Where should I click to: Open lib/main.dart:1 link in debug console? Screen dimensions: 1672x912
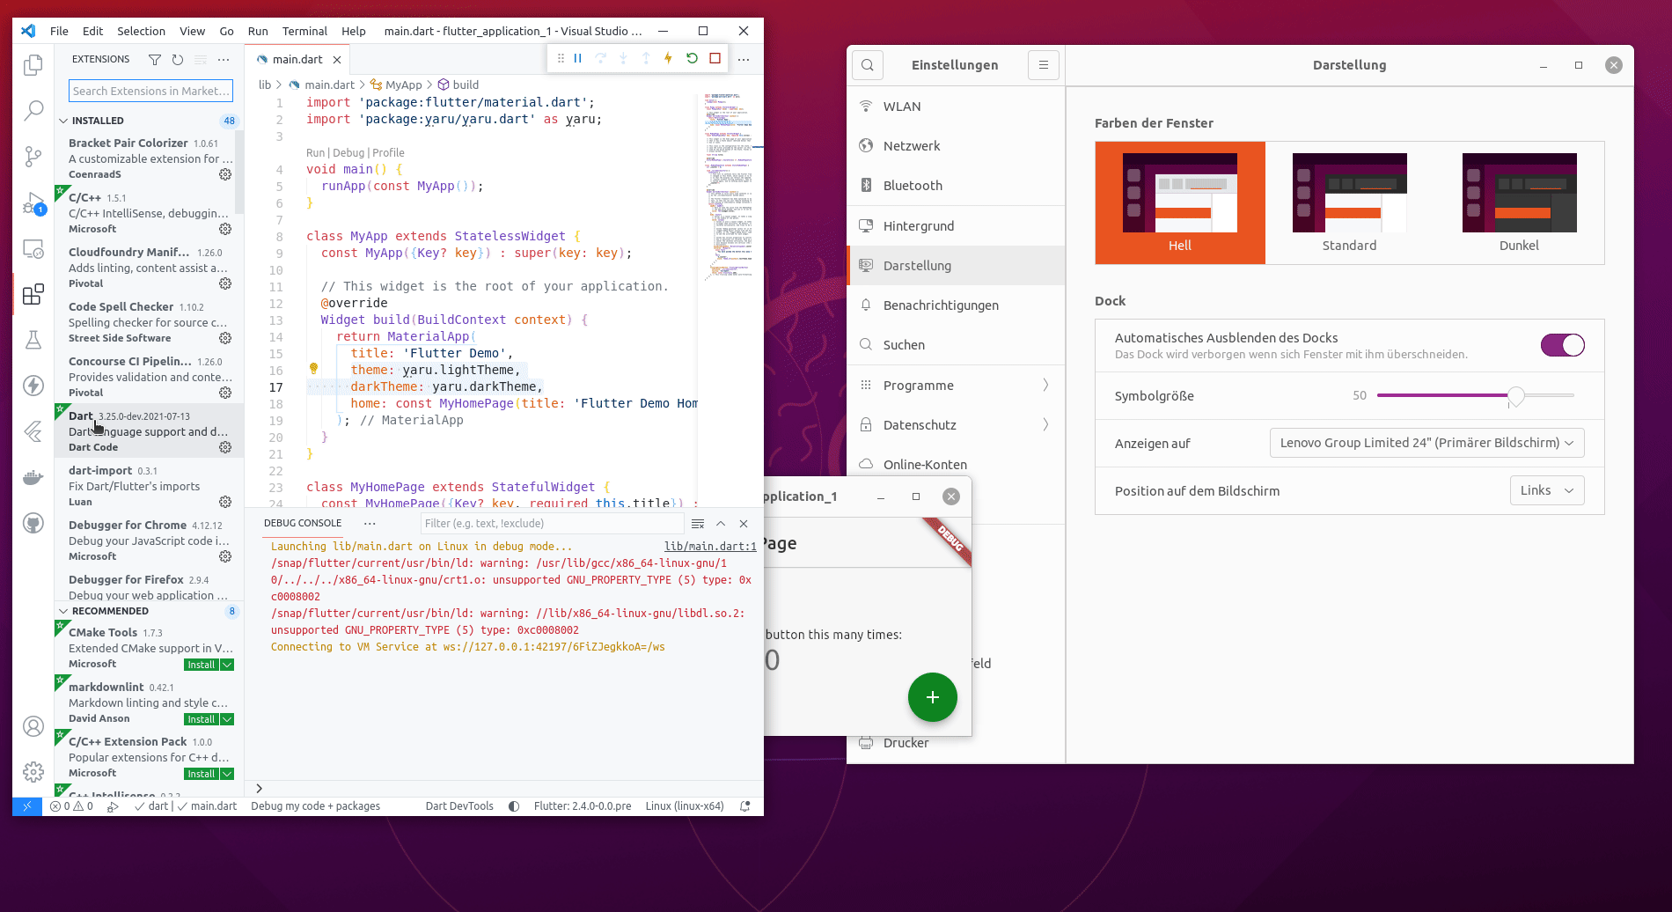[x=710, y=547]
